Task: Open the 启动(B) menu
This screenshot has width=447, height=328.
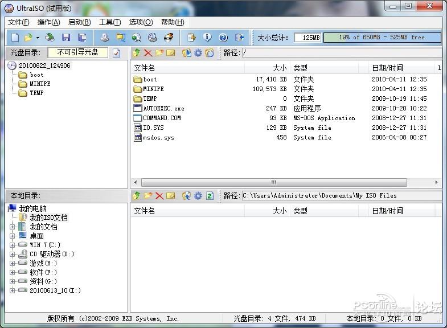Action: (79, 22)
